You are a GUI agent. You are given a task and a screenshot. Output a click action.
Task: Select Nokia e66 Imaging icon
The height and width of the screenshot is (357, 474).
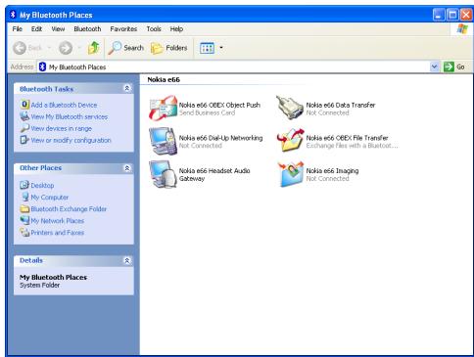click(x=290, y=174)
